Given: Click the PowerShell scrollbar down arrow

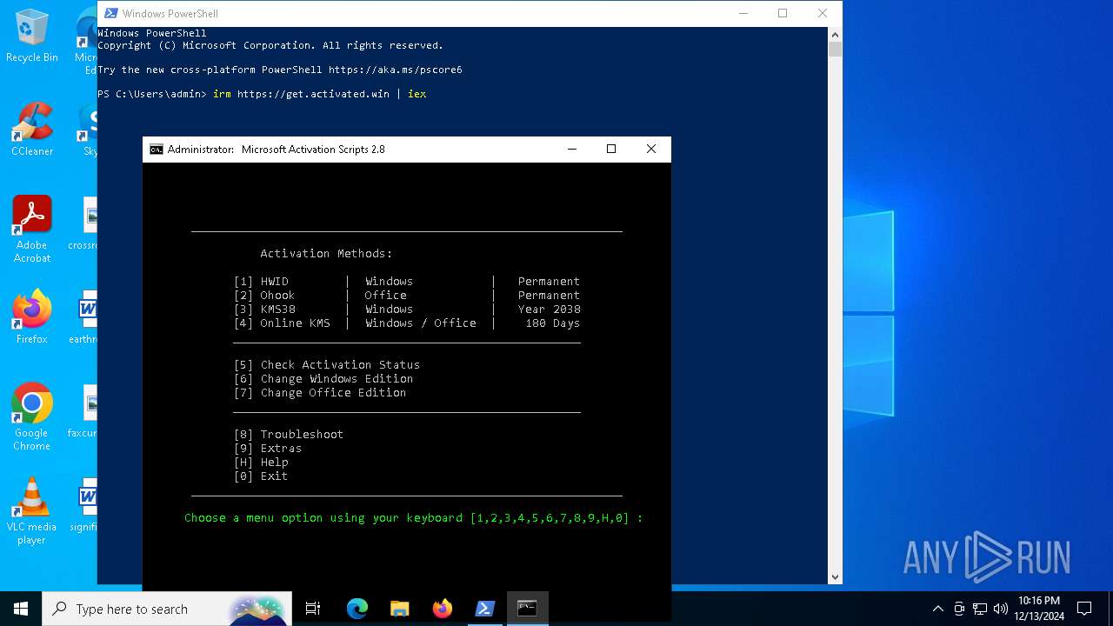Looking at the screenshot, I should point(835,577).
